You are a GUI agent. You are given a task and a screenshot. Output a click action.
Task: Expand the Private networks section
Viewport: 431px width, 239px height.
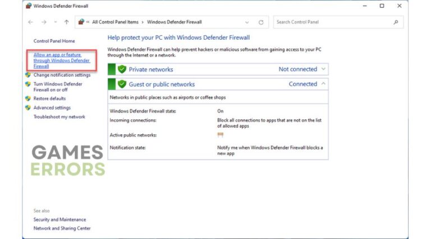pyautogui.click(x=323, y=69)
